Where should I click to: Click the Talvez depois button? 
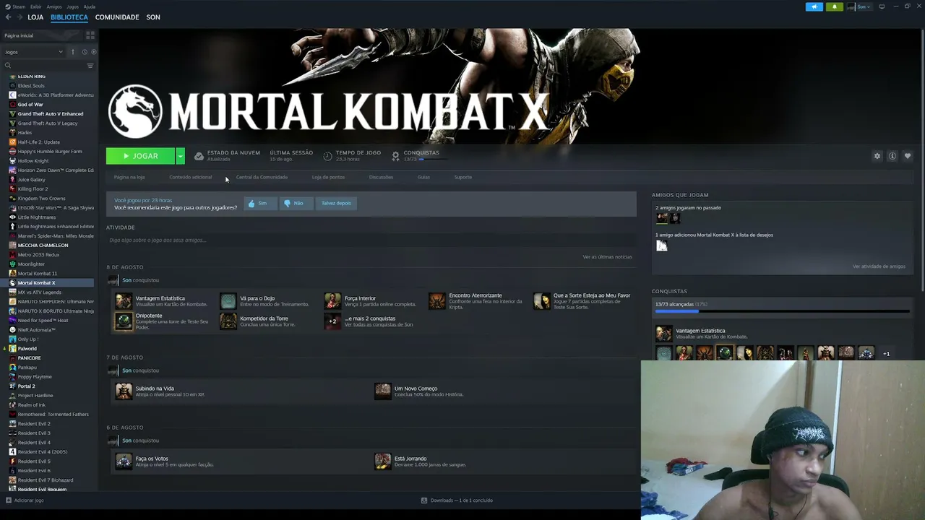point(336,203)
